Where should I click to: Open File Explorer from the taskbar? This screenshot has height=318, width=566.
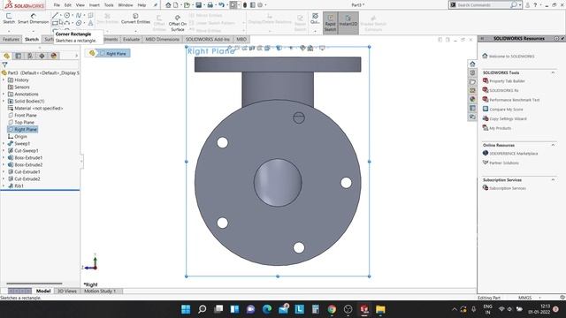click(x=380, y=309)
